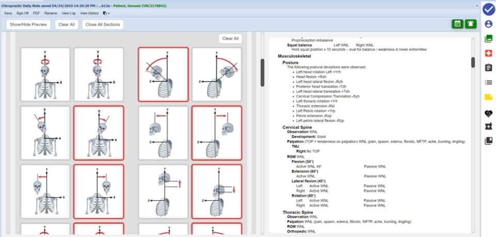Click 'Left head rotation Left +Yrh' bullet
The image size is (496, 237).
click(x=319, y=72)
